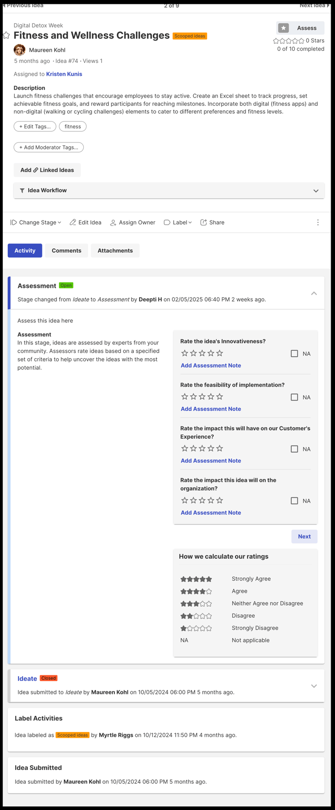Image resolution: width=335 pixels, height=810 pixels.
Task: Click Assign Owner
Action: point(132,223)
